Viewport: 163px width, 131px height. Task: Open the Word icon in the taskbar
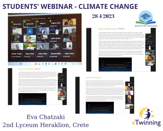[62, 64]
